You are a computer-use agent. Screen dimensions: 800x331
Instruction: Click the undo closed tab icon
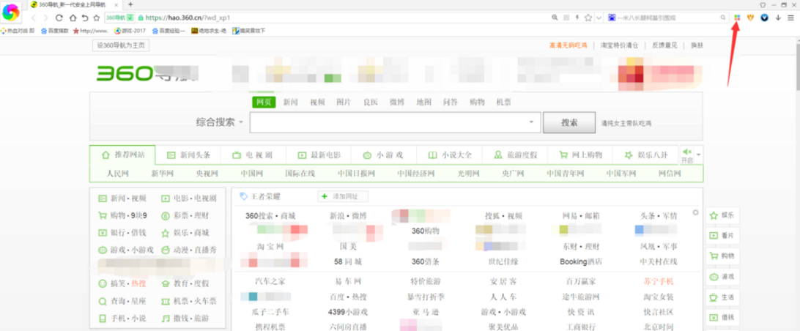85,18
